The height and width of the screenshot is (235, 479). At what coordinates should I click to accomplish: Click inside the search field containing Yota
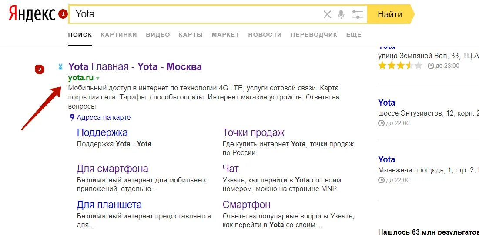195,14
